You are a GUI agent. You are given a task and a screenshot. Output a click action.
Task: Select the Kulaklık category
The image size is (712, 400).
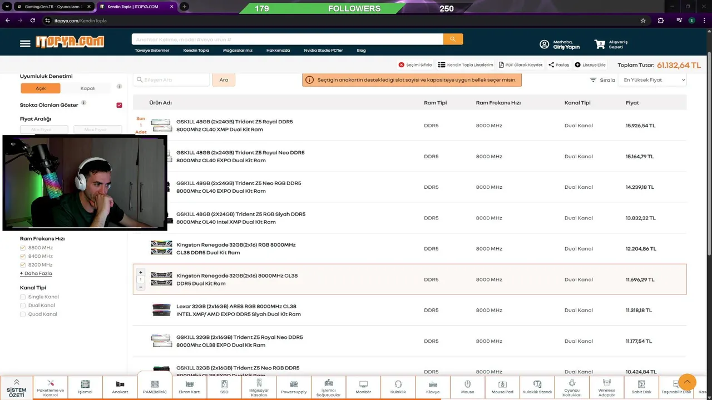398,387
